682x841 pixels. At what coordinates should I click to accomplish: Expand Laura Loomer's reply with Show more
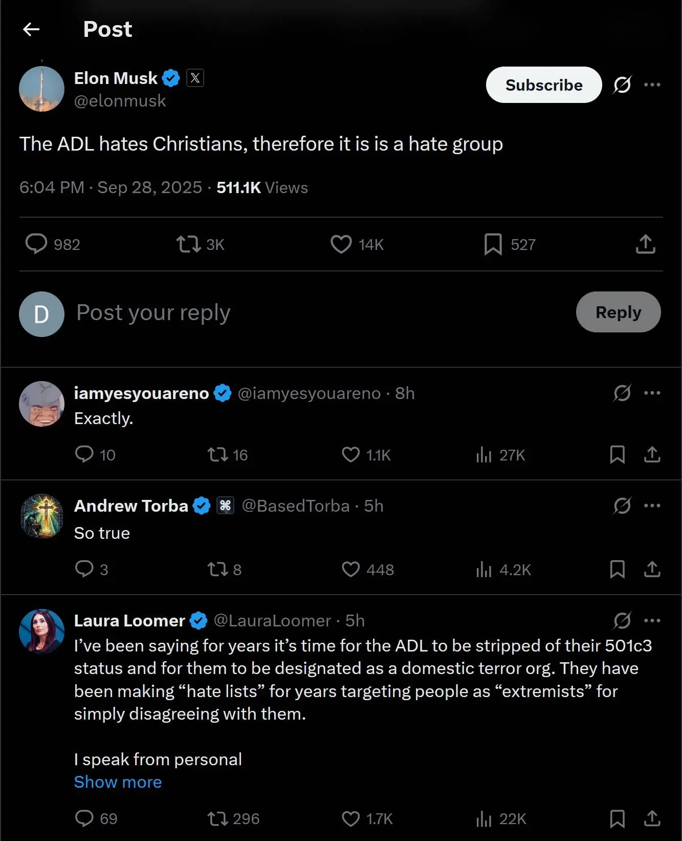coord(118,782)
